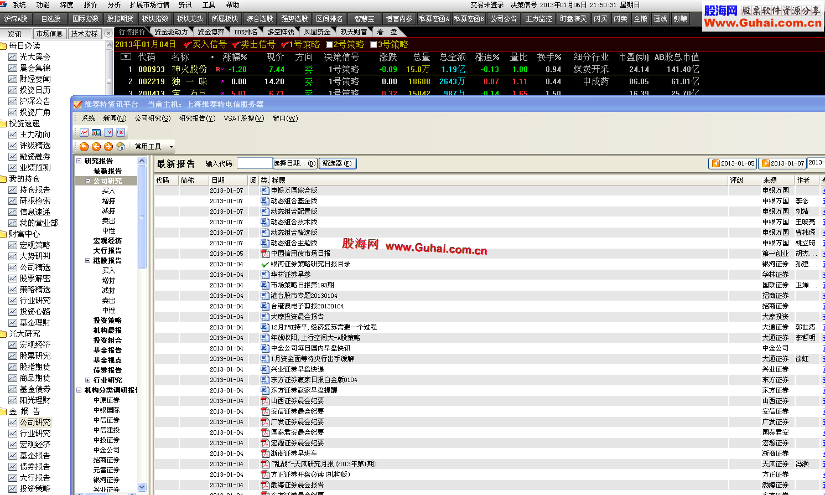Image resolution: width=825 pixels, height=495 pixels.
Task: Collapse the 机构分类调研报告 tree node
Action: click(79, 390)
